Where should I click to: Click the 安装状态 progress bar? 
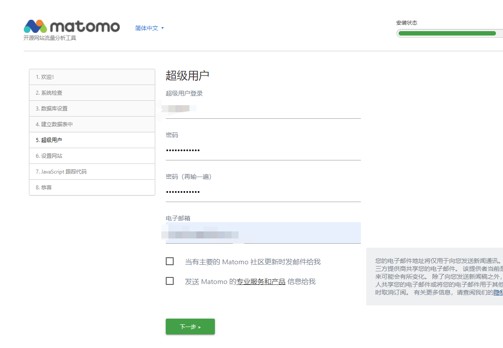coord(450,33)
